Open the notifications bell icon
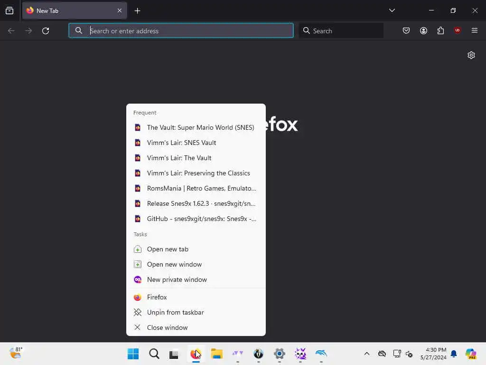This screenshot has height=365, width=486. tap(454, 354)
